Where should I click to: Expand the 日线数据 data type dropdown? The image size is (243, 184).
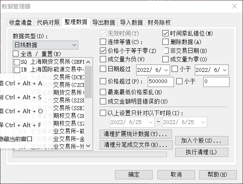pos(46,45)
